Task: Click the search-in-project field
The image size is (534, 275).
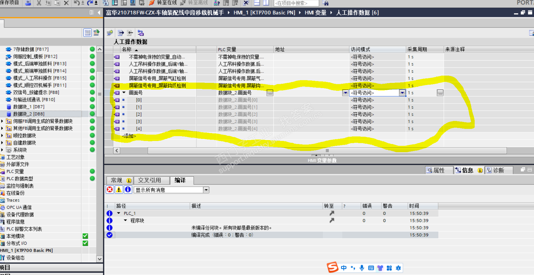Action: point(296,3)
